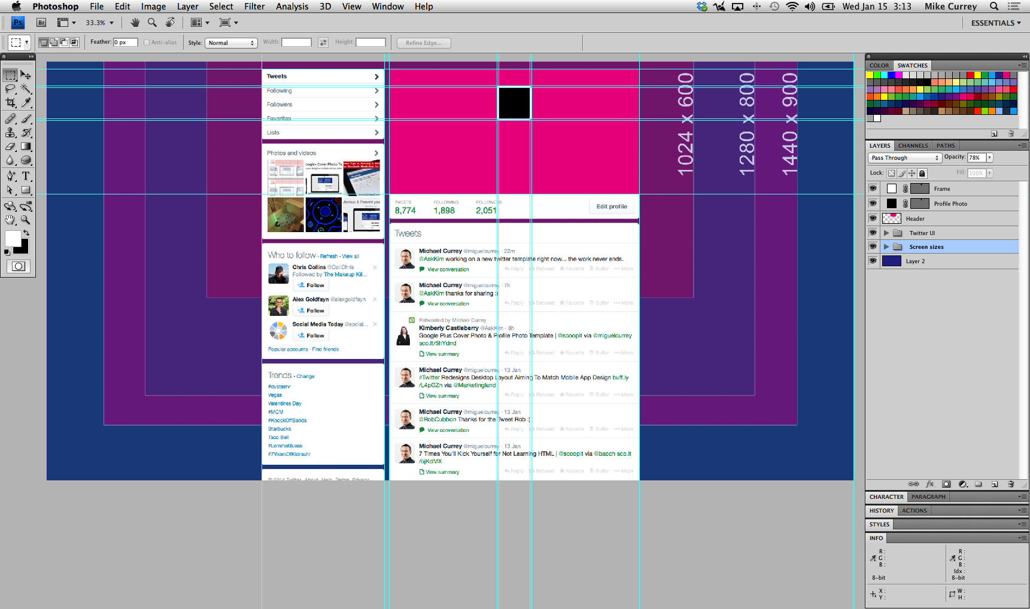Image resolution: width=1030 pixels, height=609 pixels.
Task: Select the Eyedropper tool in the toolbox
Action: point(26,103)
